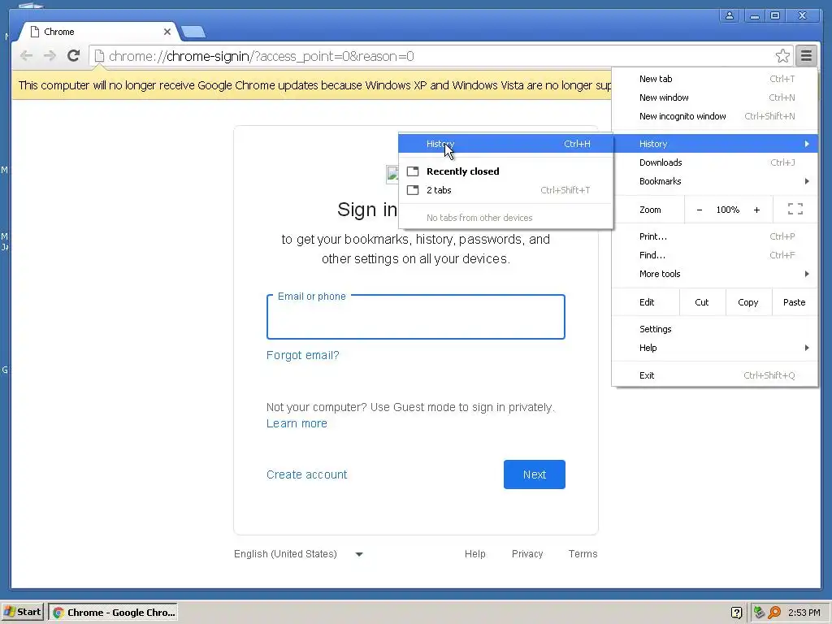This screenshot has height=624, width=832.
Task: Expand the More tools submenu
Action: [x=714, y=274]
